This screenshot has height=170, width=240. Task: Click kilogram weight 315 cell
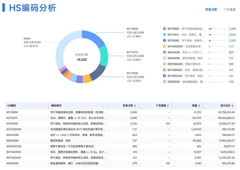click(168, 163)
